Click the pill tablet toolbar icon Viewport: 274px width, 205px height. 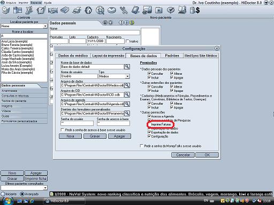coord(112,10)
